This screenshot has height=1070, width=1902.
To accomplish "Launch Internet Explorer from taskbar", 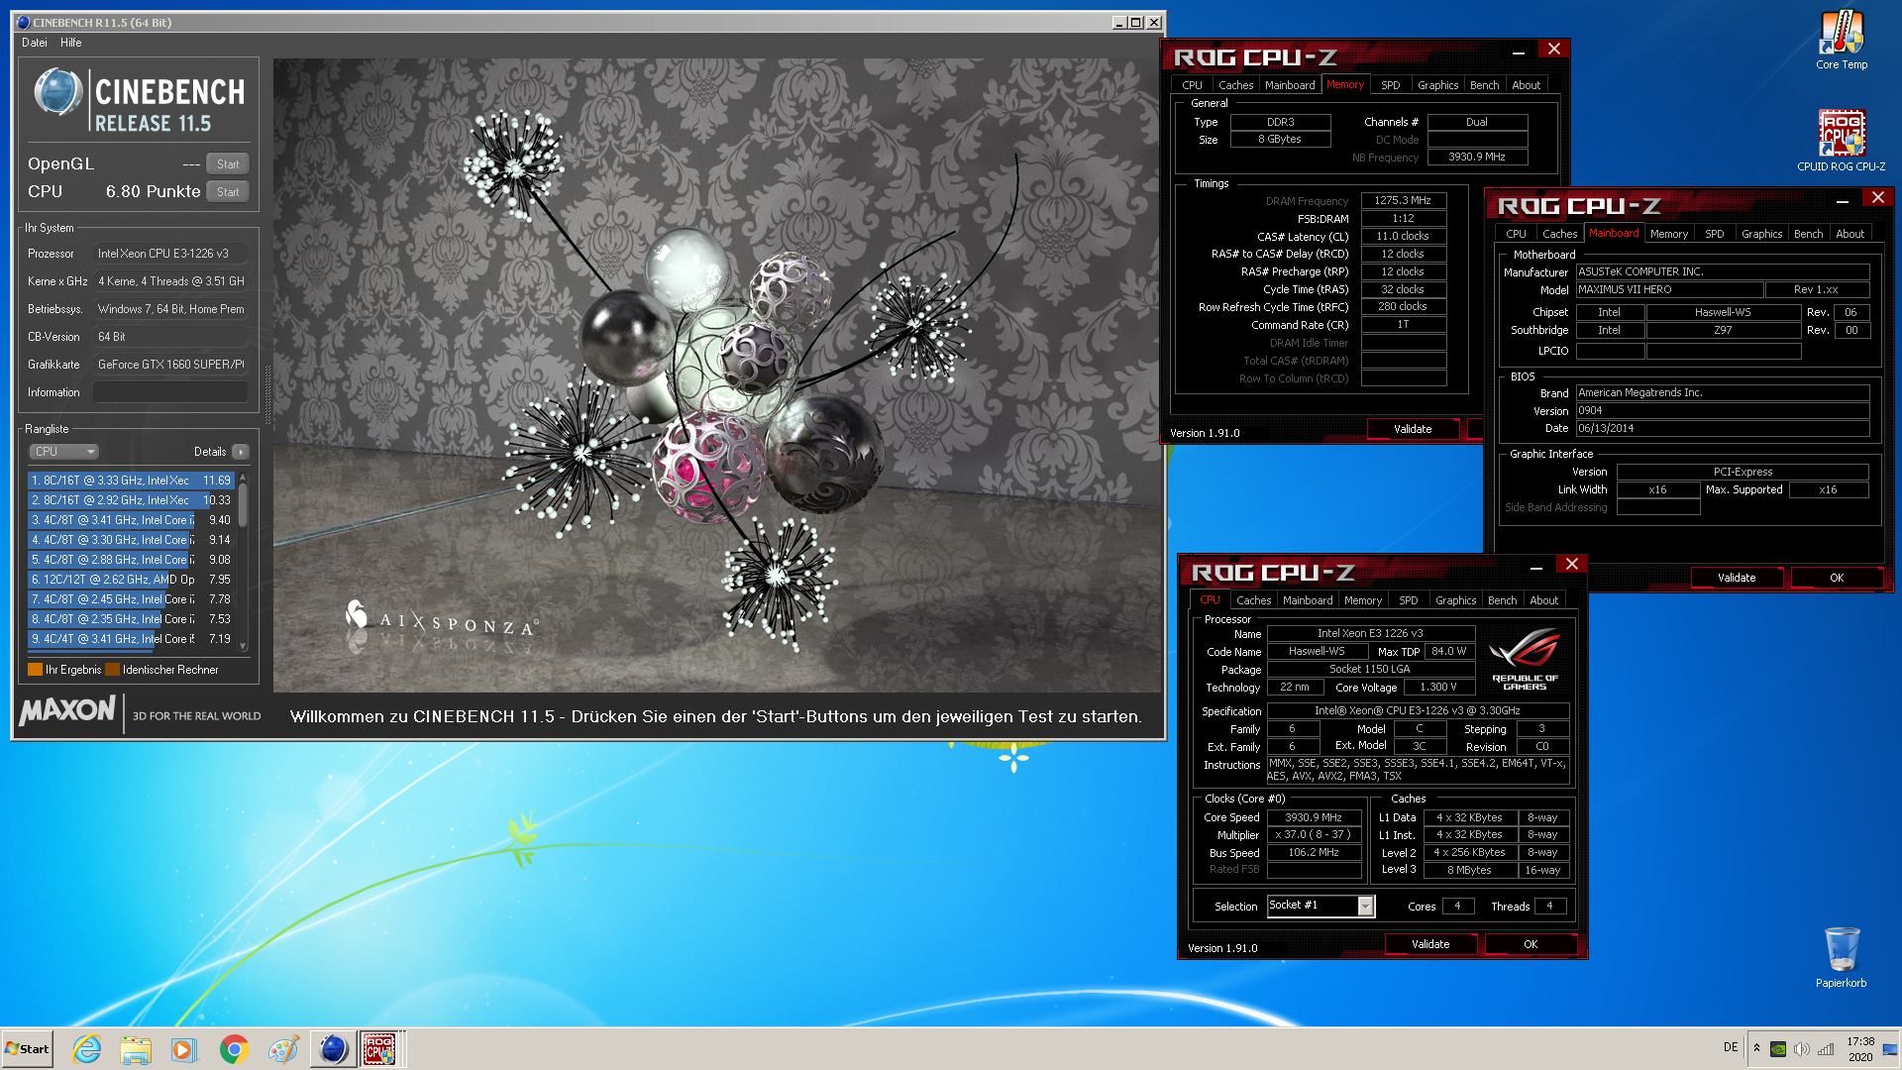I will pyautogui.click(x=87, y=1049).
